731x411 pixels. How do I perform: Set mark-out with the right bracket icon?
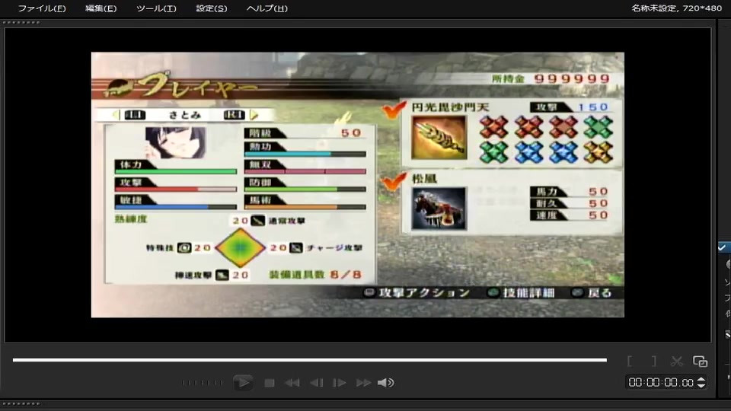pos(653,361)
